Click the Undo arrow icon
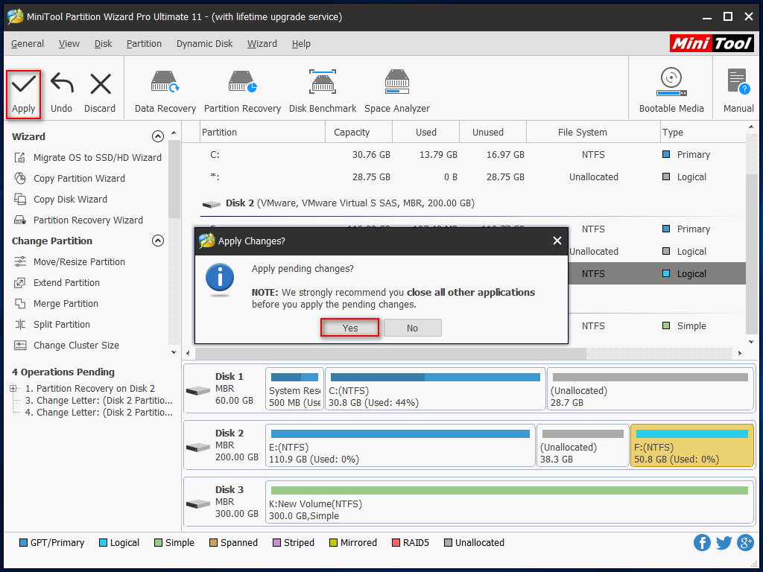Image resolution: width=763 pixels, height=572 pixels. coord(62,83)
